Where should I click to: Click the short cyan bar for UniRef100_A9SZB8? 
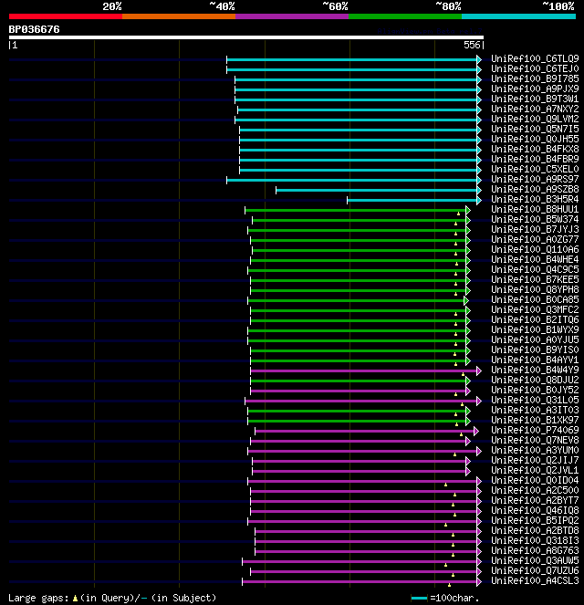(x=377, y=190)
